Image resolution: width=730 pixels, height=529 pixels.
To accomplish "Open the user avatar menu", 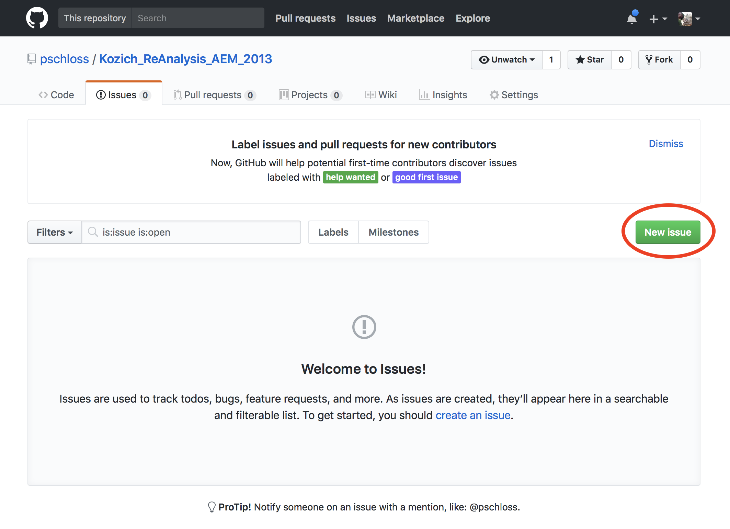I will click(689, 19).
